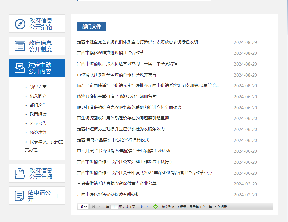Open 机关简介 in sidebar
This screenshot has height=222, width=288.
pos(38,96)
